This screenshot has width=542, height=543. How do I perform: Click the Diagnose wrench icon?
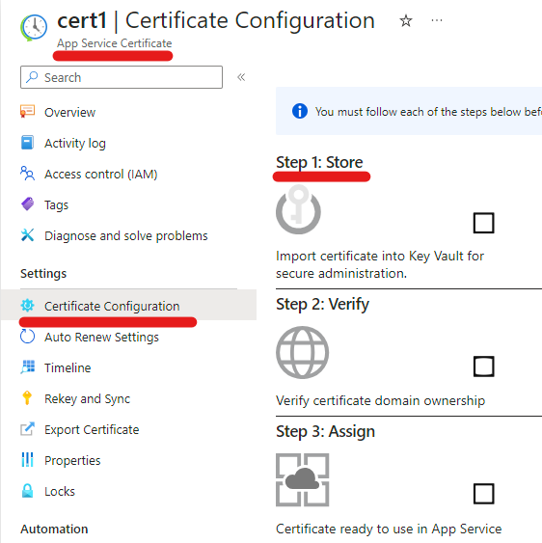pos(27,234)
